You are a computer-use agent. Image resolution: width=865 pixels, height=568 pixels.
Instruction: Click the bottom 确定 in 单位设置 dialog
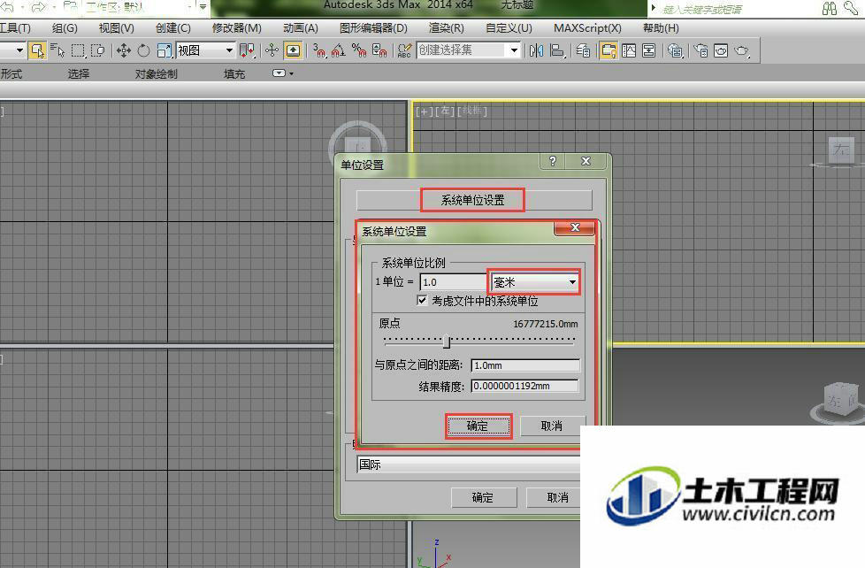483,497
